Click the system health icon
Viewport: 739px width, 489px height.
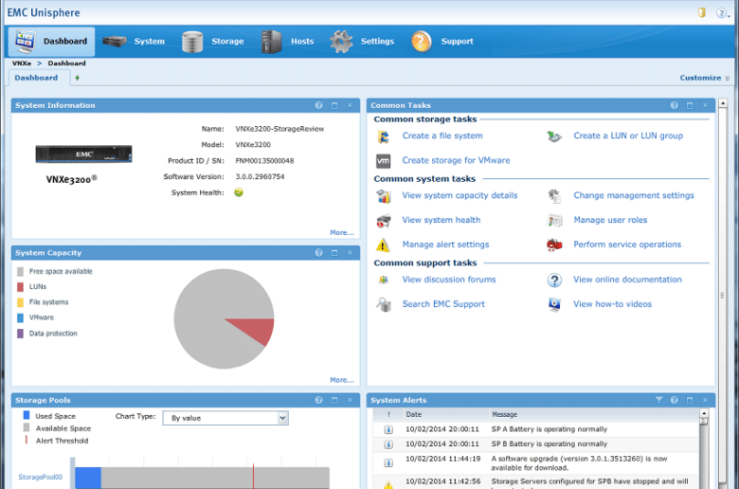(x=383, y=221)
